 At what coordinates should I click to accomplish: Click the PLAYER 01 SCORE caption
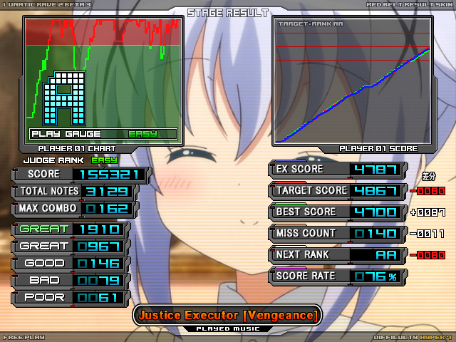tap(378, 149)
